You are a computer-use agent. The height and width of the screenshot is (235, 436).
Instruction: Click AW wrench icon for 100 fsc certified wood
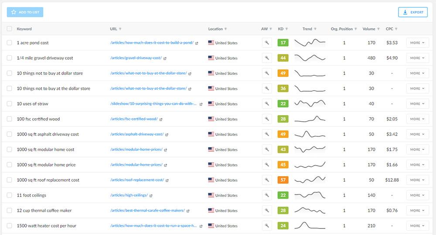point(267,119)
